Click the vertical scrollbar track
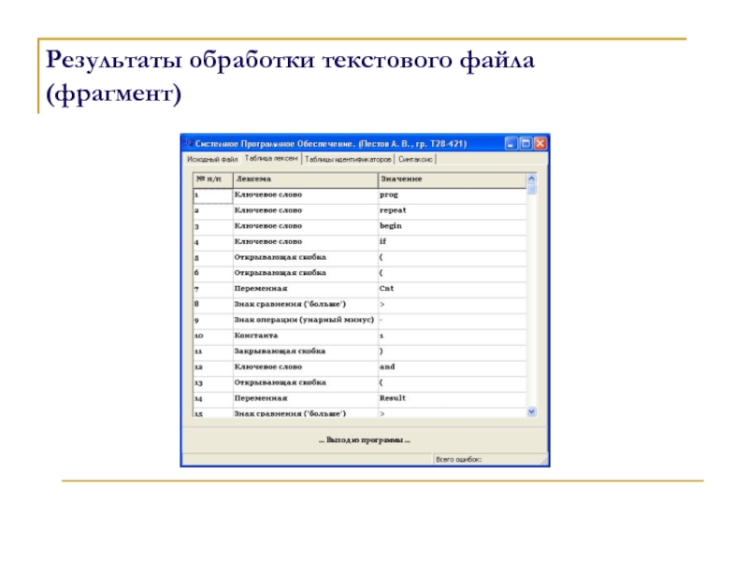Screen dimensions: 748x561 coord(532,299)
